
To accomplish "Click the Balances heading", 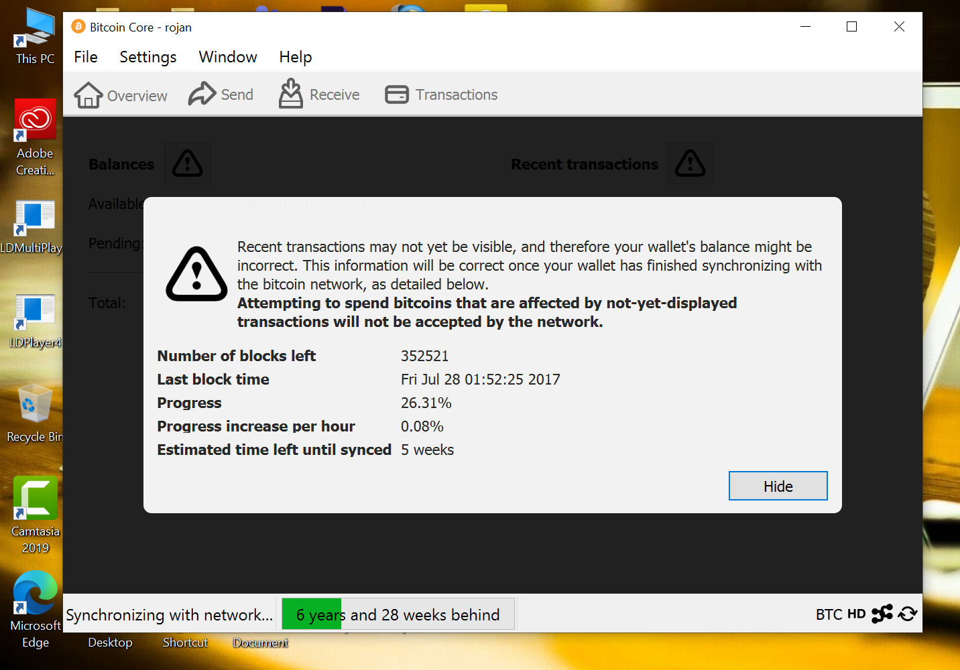I will point(121,164).
